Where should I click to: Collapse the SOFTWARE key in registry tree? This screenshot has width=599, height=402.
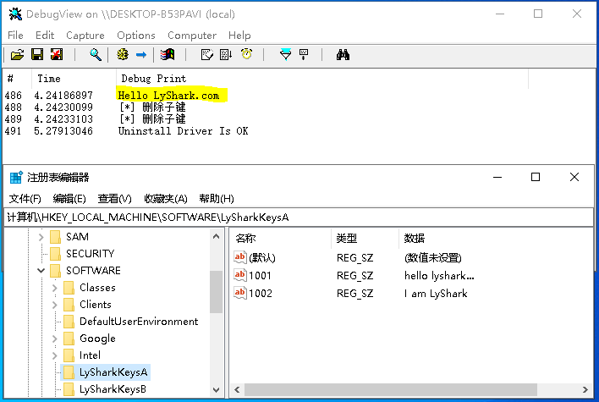click(x=41, y=271)
